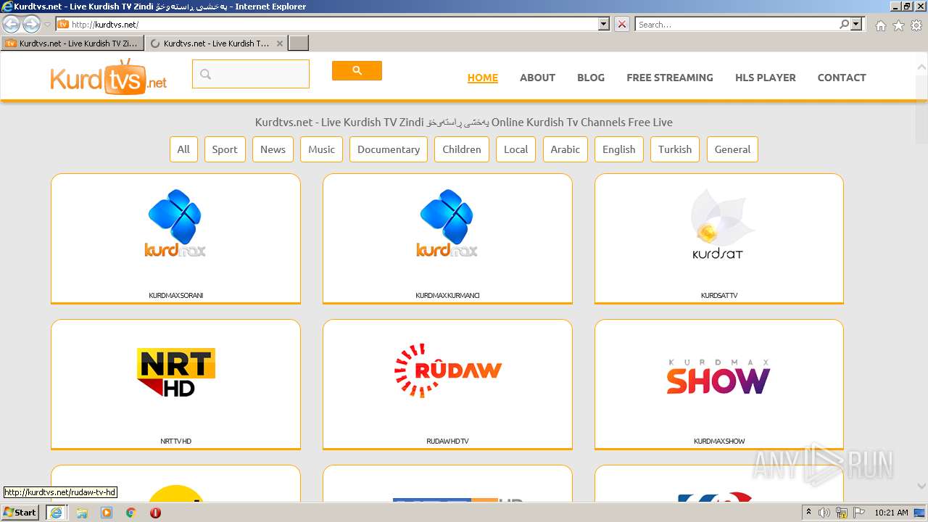928x522 pixels.
Task: Filter channels by Children
Action: pos(462,149)
